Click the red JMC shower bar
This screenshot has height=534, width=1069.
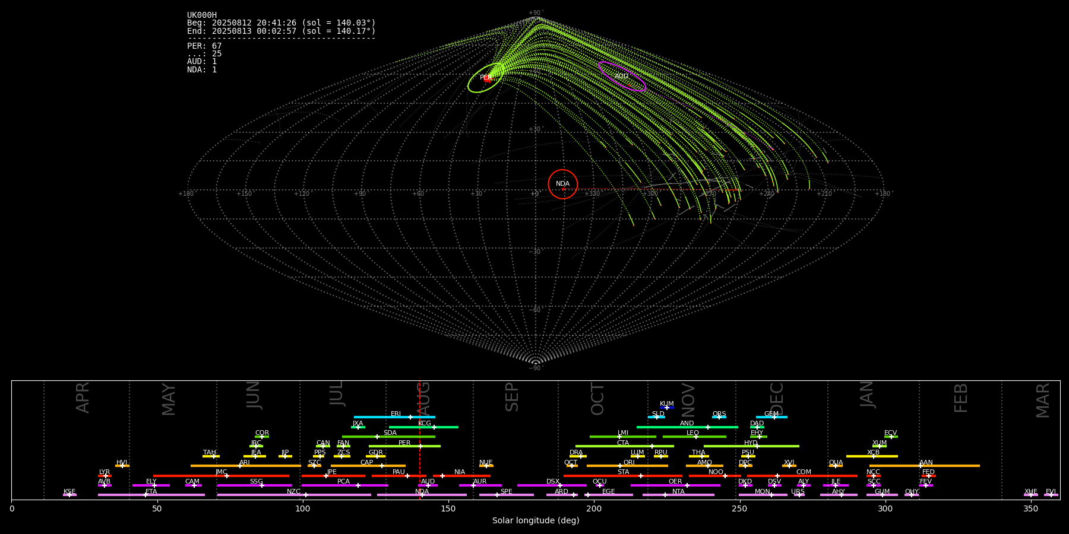coord(222,476)
